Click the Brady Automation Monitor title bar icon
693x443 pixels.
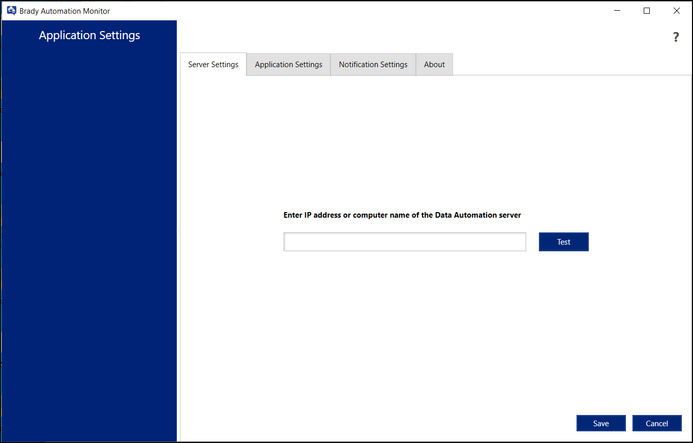click(x=12, y=11)
